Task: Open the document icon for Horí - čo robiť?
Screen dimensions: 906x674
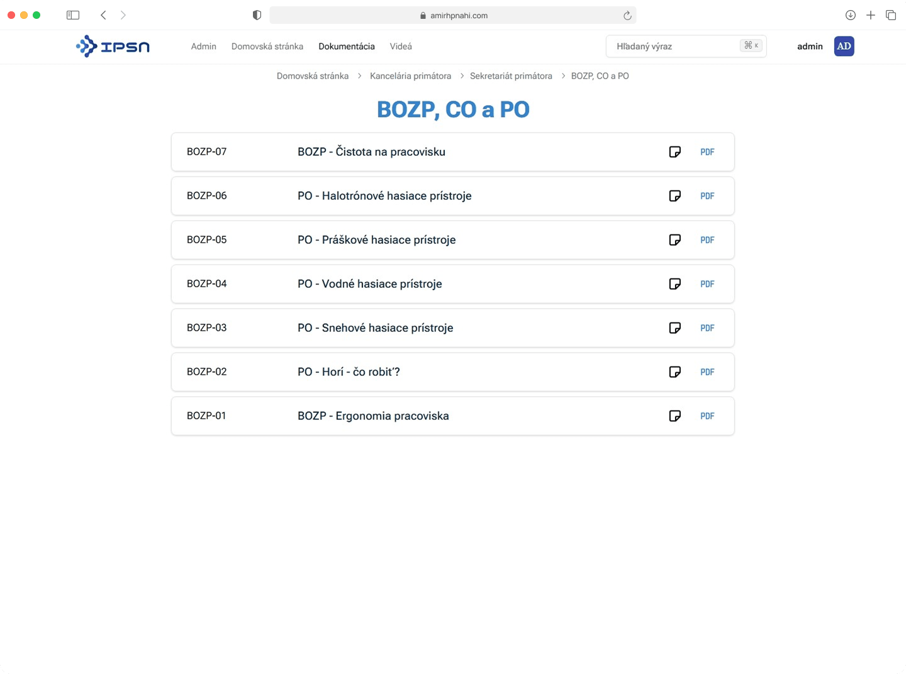Action: click(674, 372)
